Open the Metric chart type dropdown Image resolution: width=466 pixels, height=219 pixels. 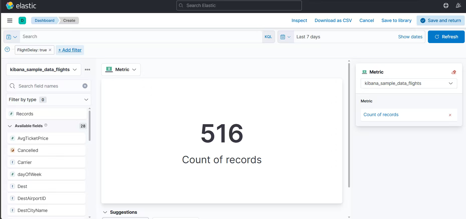pos(121,70)
